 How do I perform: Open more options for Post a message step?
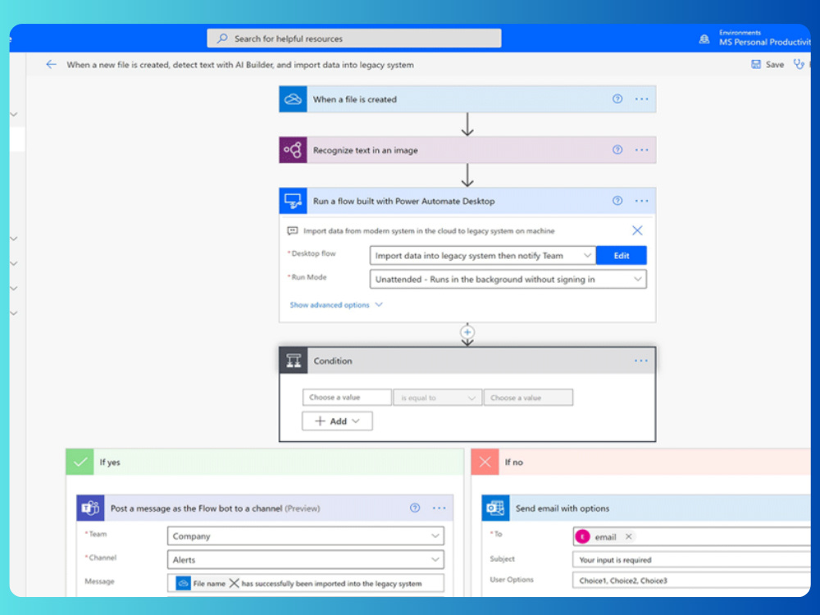coord(440,508)
